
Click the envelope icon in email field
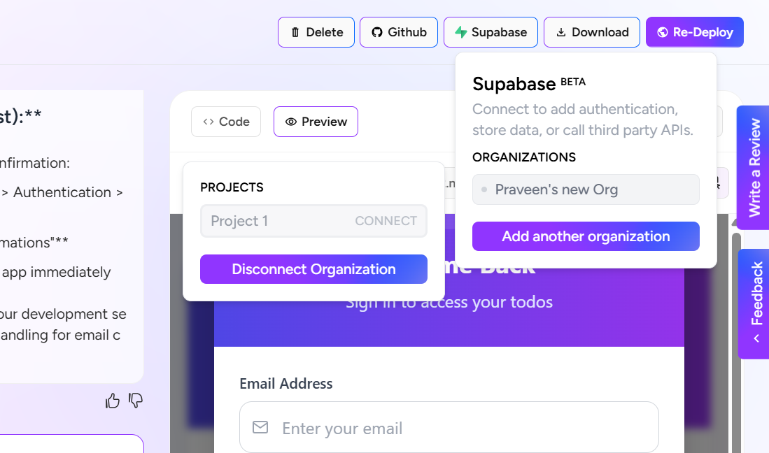260,428
